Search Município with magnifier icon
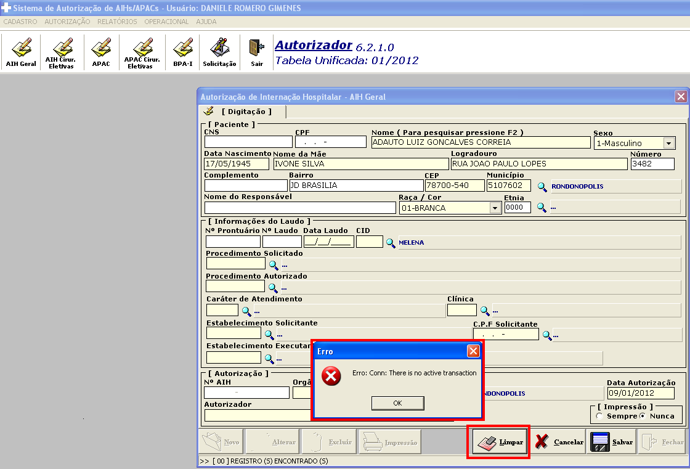The image size is (690, 469). pyautogui.click(x=542, y=187)
